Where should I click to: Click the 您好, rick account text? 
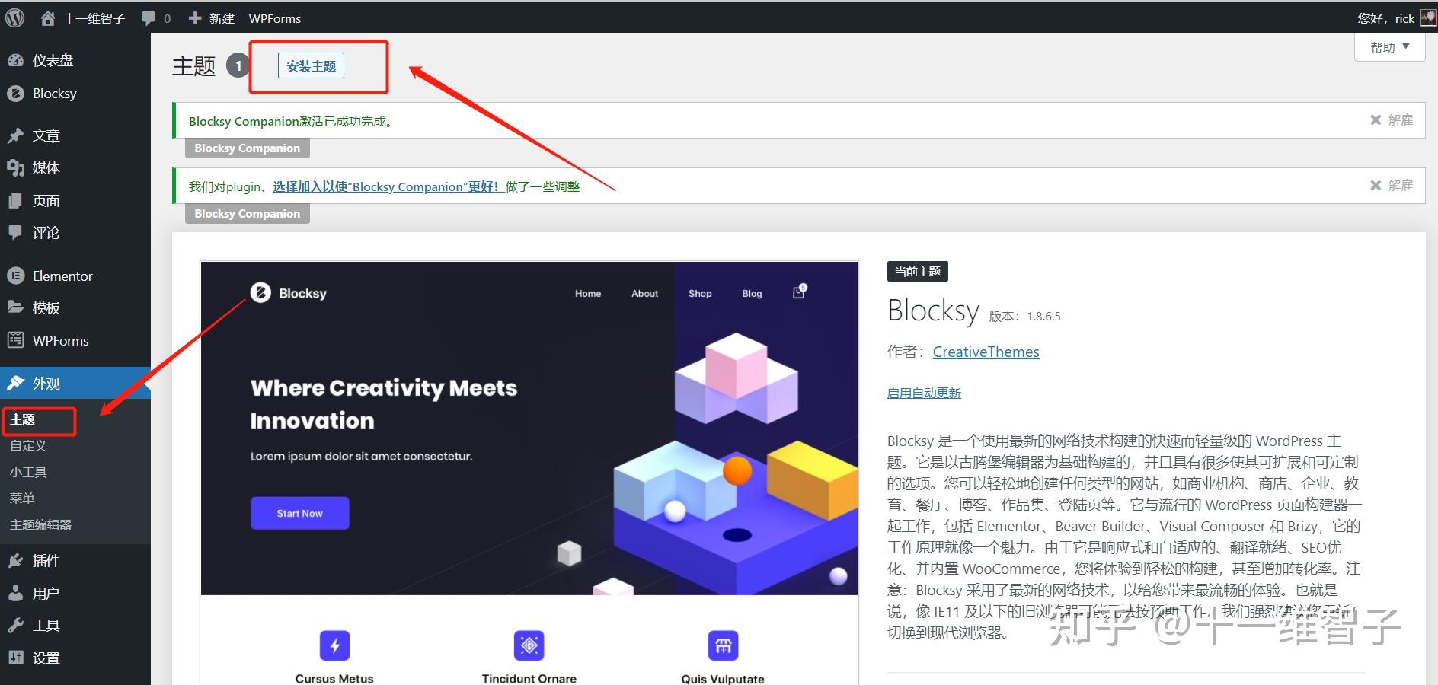(1385, 18)
